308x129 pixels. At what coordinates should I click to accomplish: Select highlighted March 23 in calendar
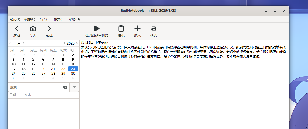[x=73, y=69]
